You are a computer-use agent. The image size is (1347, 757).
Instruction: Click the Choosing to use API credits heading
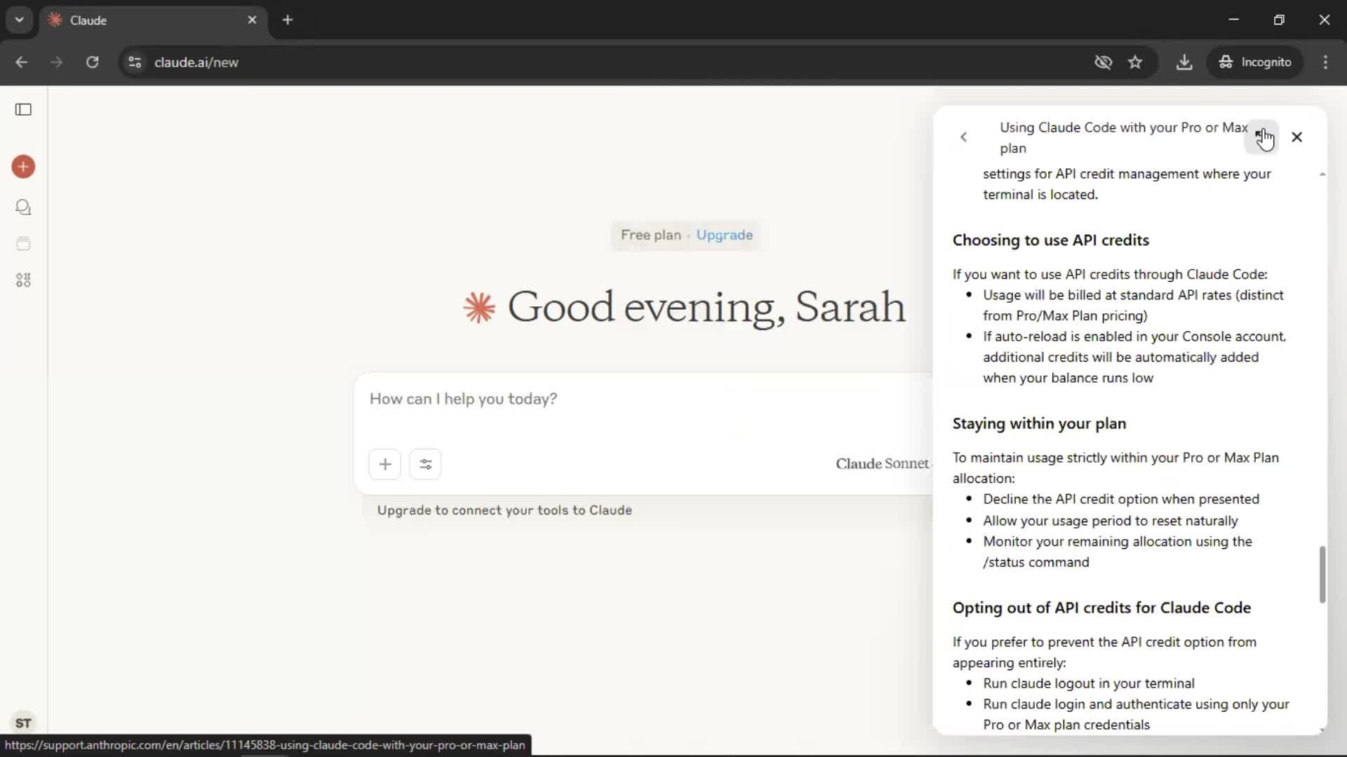tap(1051, 240)
